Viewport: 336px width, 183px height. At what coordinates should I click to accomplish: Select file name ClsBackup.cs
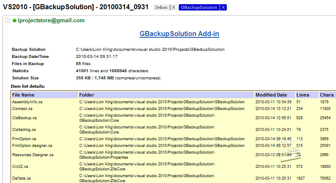tap(24, 118)
